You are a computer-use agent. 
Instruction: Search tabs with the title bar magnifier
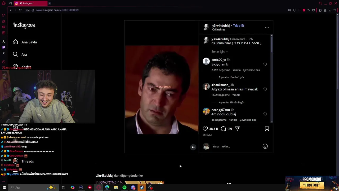320,3
